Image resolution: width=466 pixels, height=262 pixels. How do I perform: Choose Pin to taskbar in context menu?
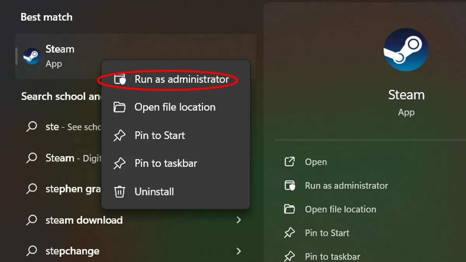click(x=166, y=163)
